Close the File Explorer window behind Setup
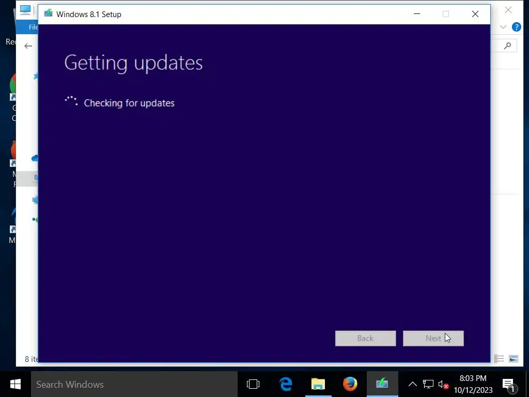Screen dimensions: 529x397 coord(508,10)
